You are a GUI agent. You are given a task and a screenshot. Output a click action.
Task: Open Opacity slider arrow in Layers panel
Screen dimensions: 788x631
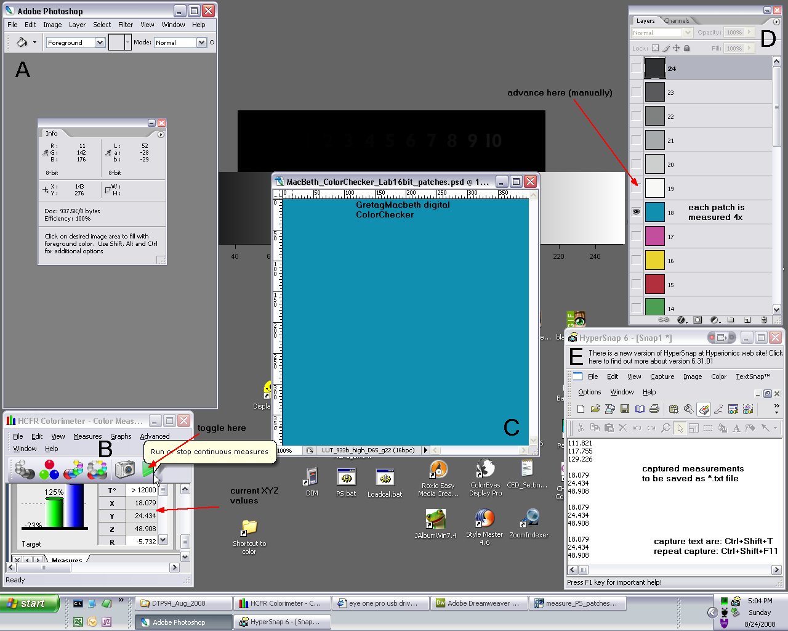pos(749,32)
